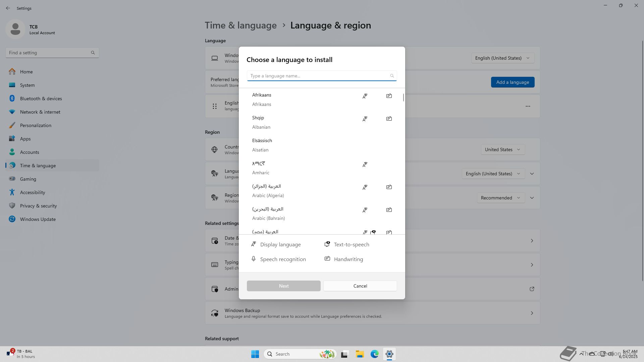Open Microsoft Edge from the taskbar
Image resolution: width=644 pixels, height=362 pixels.
tap(374, 354)
